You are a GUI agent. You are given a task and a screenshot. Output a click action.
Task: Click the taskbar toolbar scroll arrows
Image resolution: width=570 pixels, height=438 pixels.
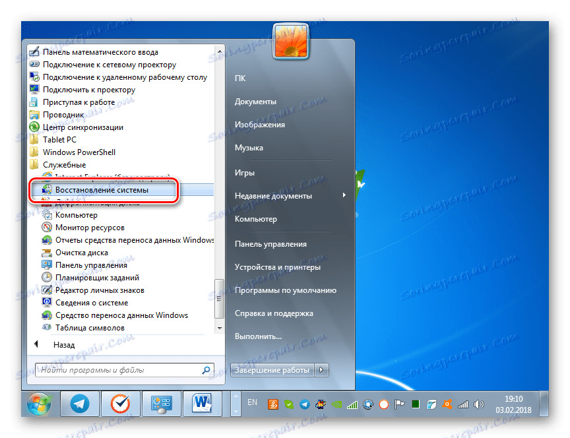pyautogui.click(x=236, y=404)
